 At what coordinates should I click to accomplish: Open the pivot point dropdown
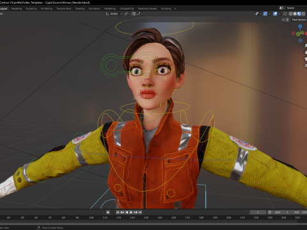pyautogui.click(x=127, y=13)
